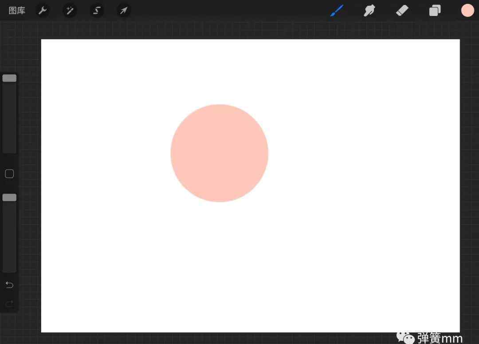Select the Smudge finger tool

[369, 11]
